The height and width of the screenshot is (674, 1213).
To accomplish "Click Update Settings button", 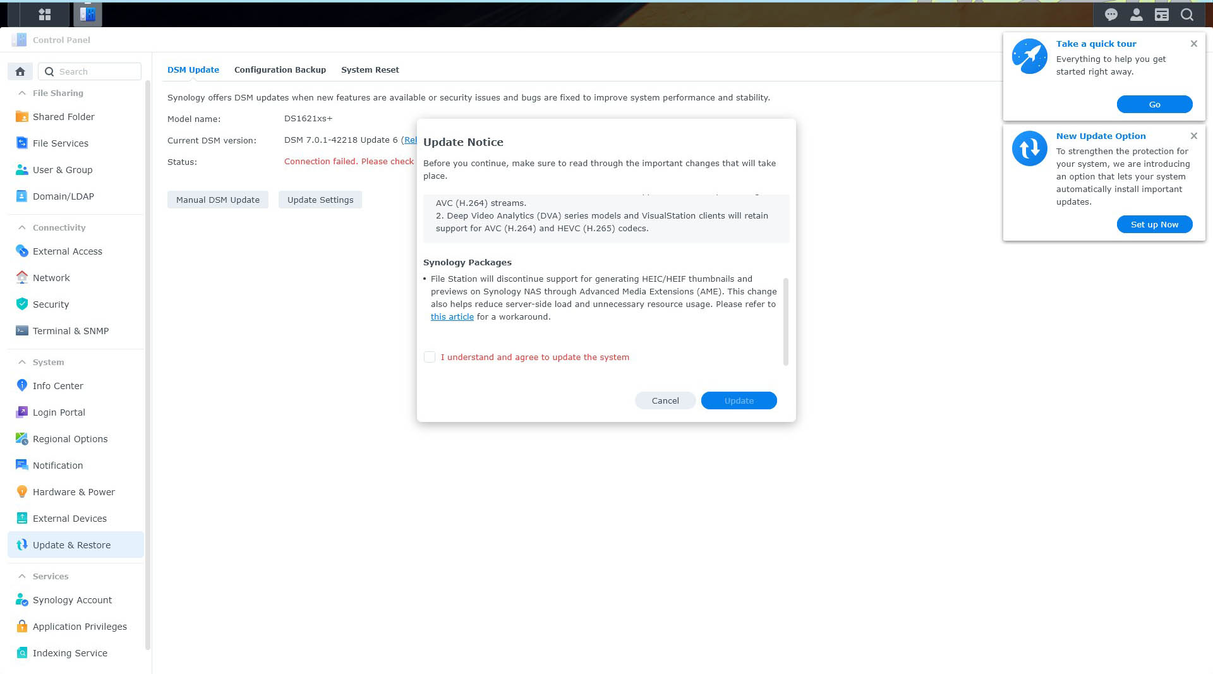I will click(x=320, y=200).
